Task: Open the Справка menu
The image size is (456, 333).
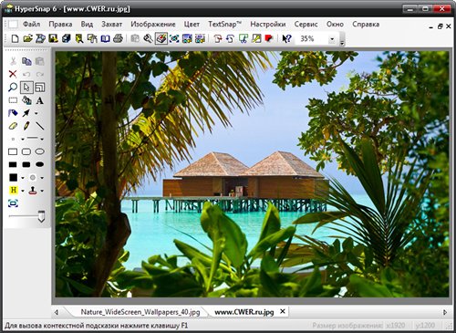Action: [366, 24]
